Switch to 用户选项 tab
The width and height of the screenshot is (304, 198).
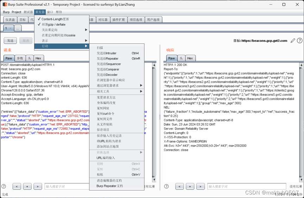point(153,20)
